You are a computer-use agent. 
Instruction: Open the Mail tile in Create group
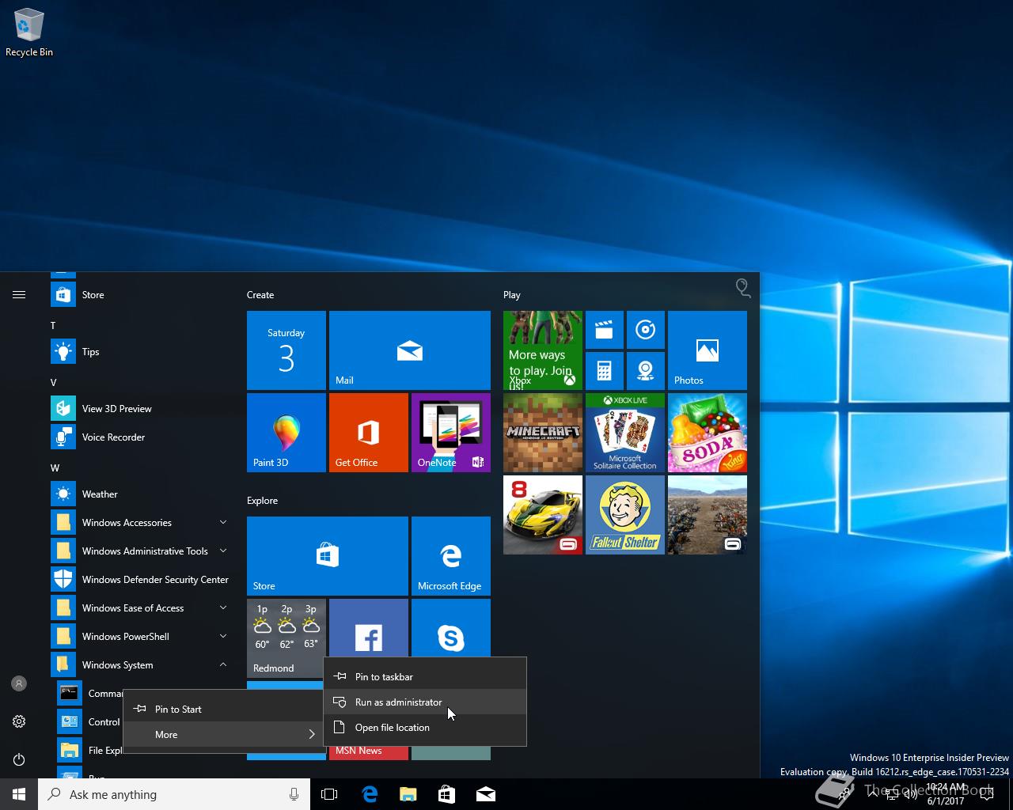[410, 350]
